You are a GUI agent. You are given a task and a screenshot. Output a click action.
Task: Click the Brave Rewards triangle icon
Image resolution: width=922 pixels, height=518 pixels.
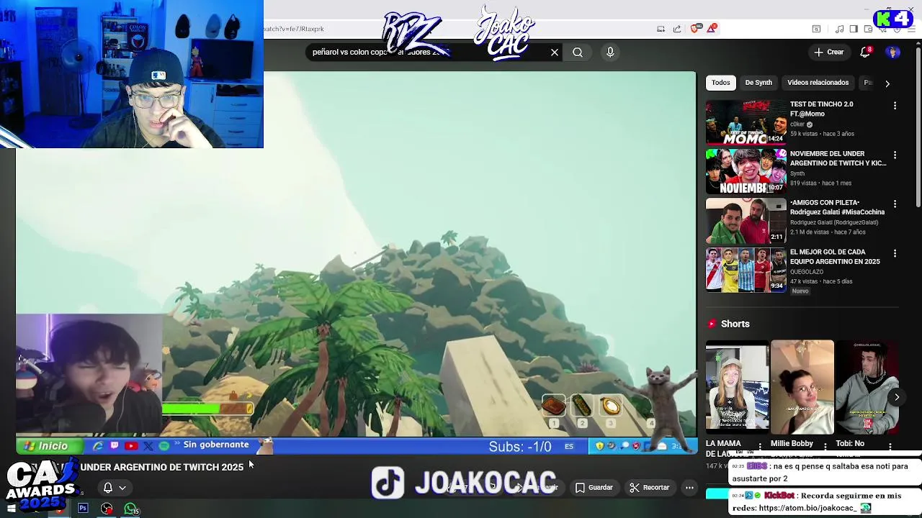712,29
